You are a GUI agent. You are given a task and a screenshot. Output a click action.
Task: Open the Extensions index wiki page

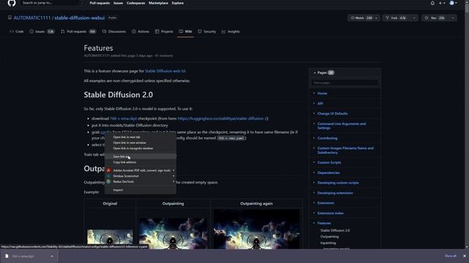pos(330,213)
